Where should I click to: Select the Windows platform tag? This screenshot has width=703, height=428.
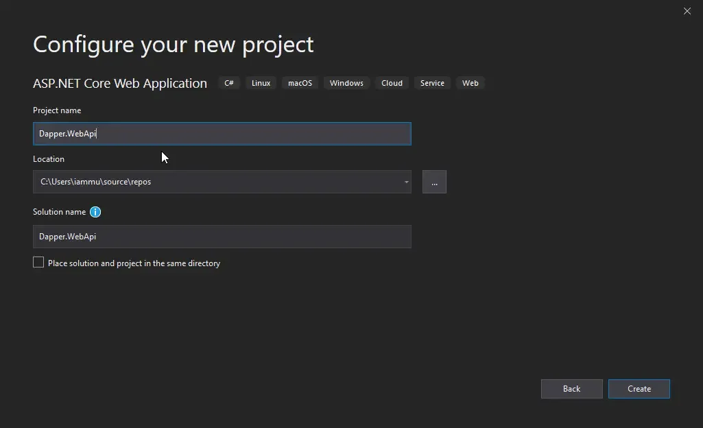coord(346,83)
